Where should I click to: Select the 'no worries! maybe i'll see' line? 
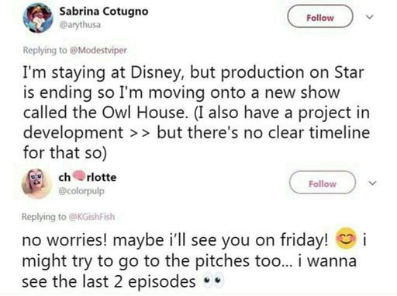click(175, 241)
